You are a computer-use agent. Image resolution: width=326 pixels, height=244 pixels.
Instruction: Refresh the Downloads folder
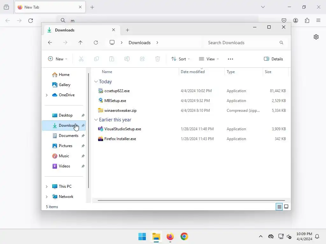96,43
